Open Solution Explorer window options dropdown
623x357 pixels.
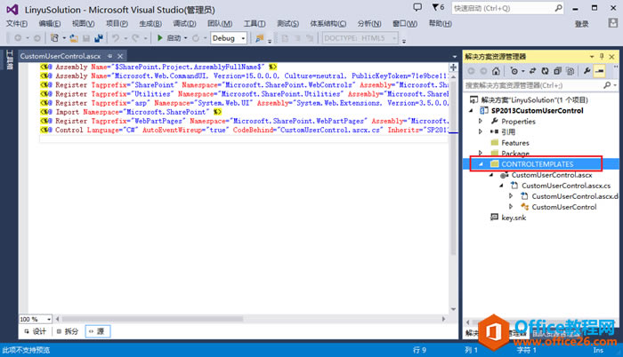tap(592, 57)
